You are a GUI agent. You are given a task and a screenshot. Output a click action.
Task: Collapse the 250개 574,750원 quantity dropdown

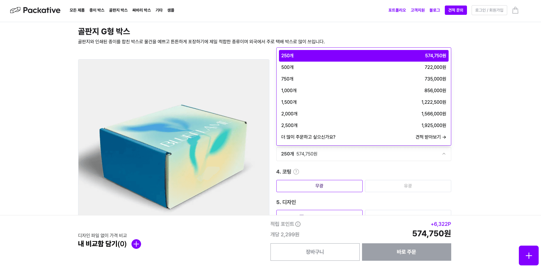click(x=364, y=154)
